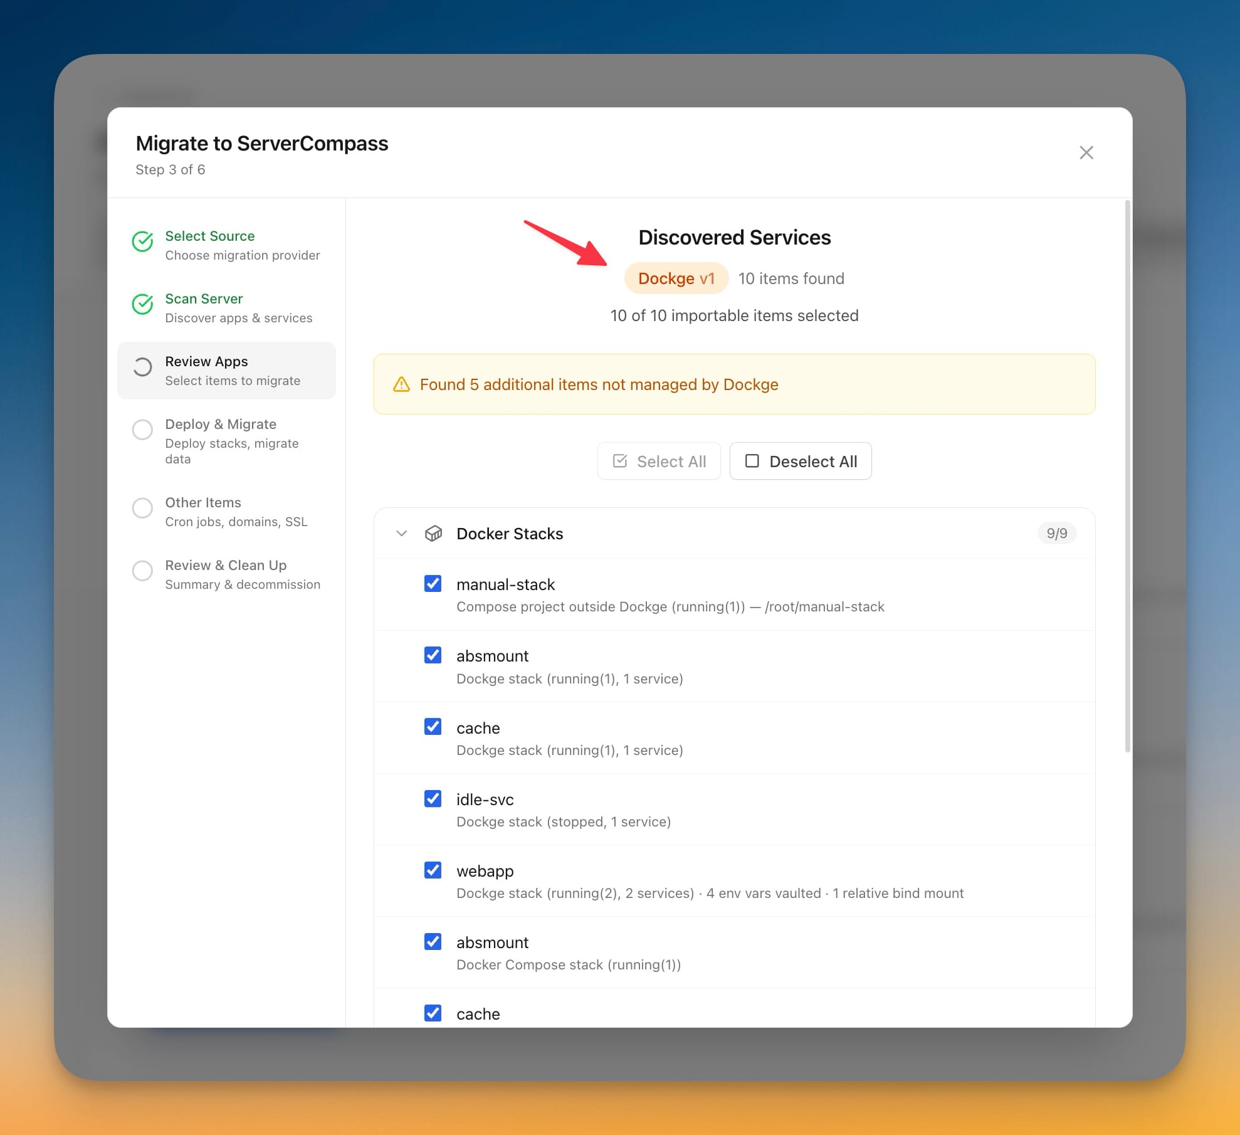Click the Select All button
The width and height of the screenshot is (1240, 1135).
tap(659, 461)
